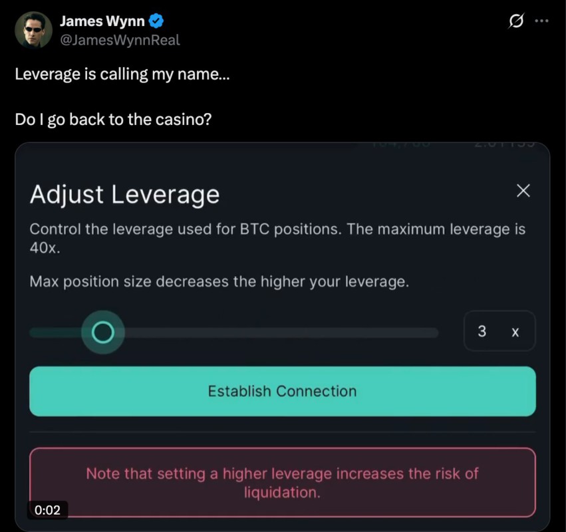Click the max position size note
Viewport: 566px width, 532px height.
219,281
